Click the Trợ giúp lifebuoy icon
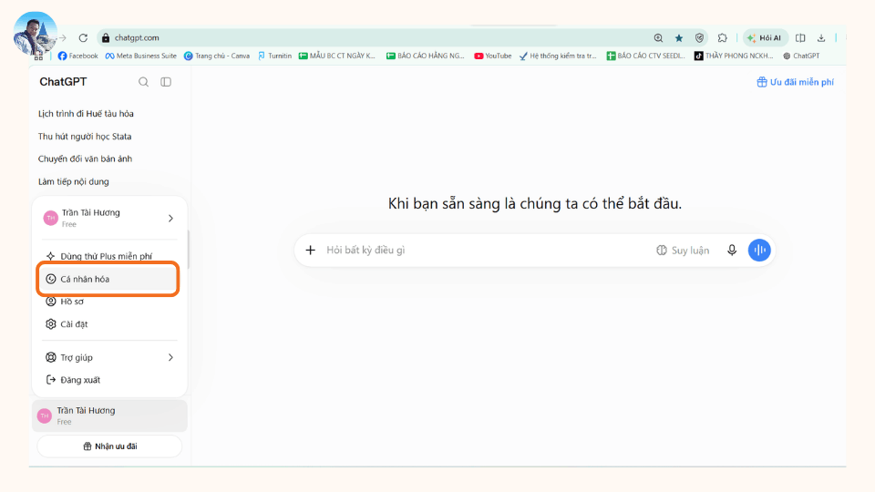The image size is (875, 492). click(51, 357)
